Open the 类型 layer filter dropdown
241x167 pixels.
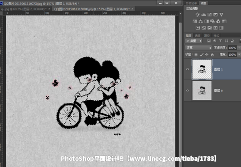point(194,41)
